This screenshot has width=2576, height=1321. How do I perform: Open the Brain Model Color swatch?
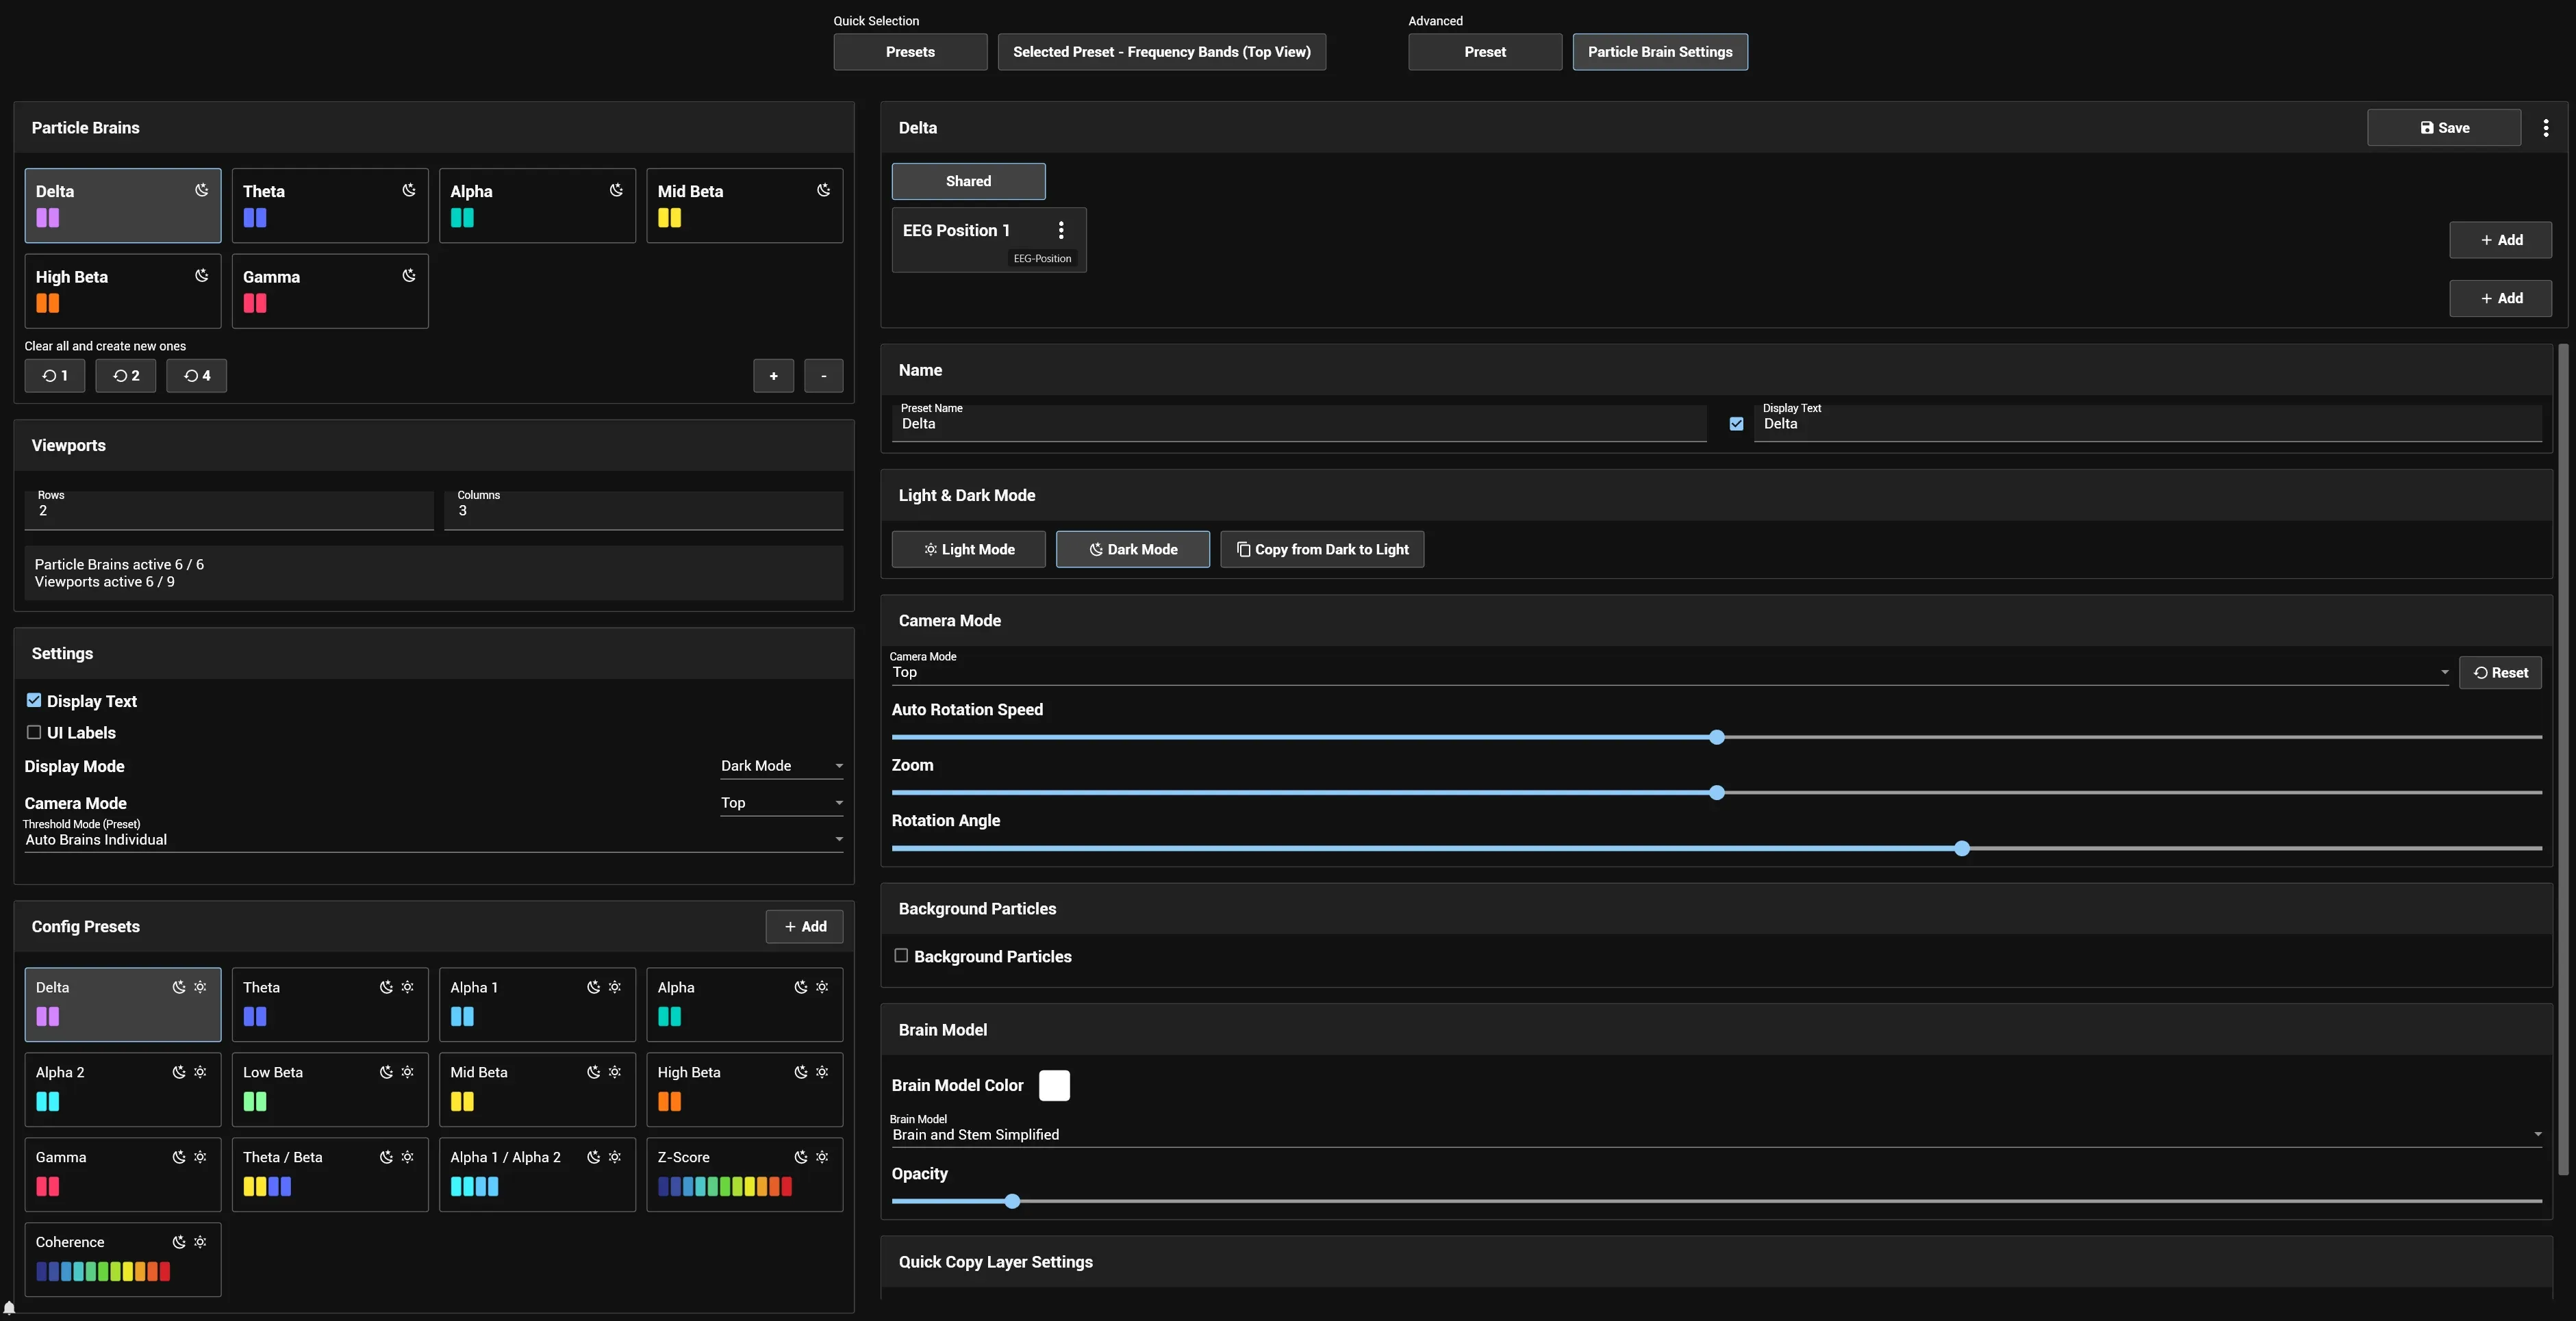point(1054,1085)
